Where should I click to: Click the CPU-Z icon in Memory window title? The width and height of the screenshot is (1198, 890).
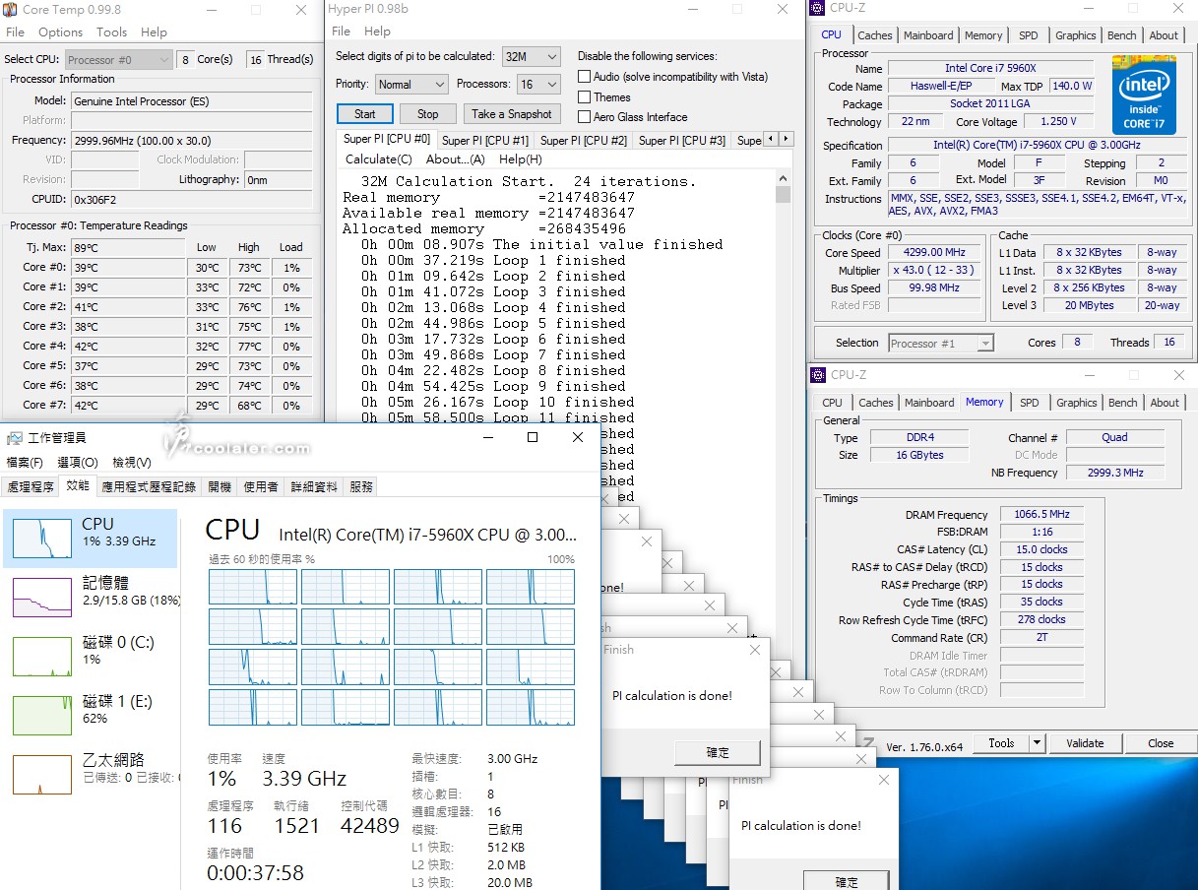point(818,375)
